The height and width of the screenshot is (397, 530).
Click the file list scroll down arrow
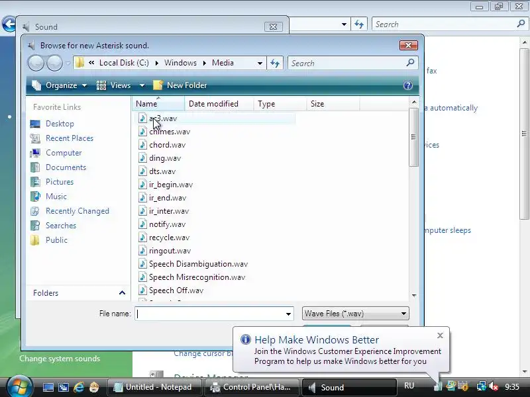pos(413,295)
